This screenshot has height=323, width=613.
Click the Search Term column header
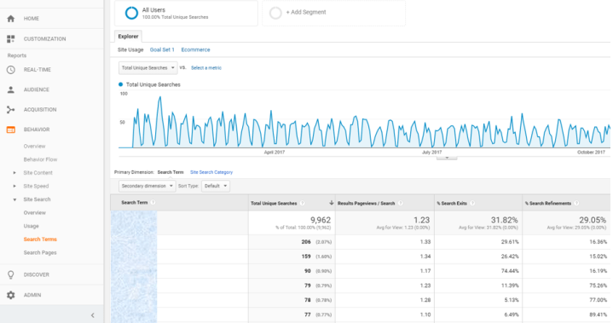[x=134, y=202]
